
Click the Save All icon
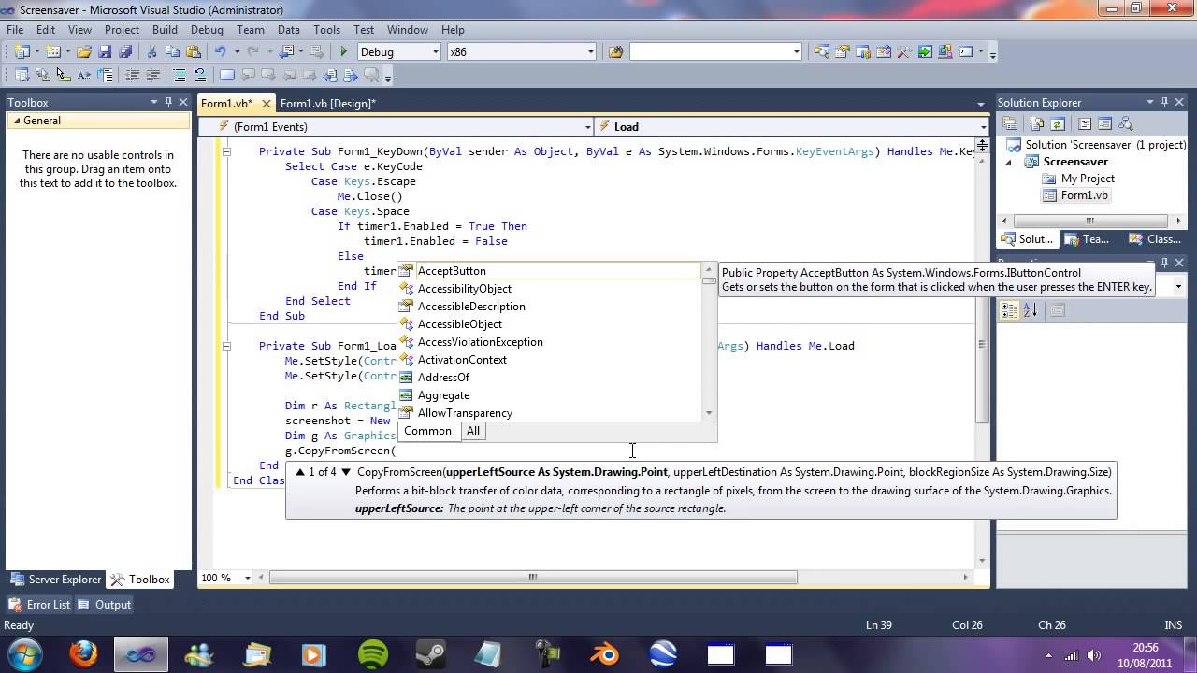[124, 51]
